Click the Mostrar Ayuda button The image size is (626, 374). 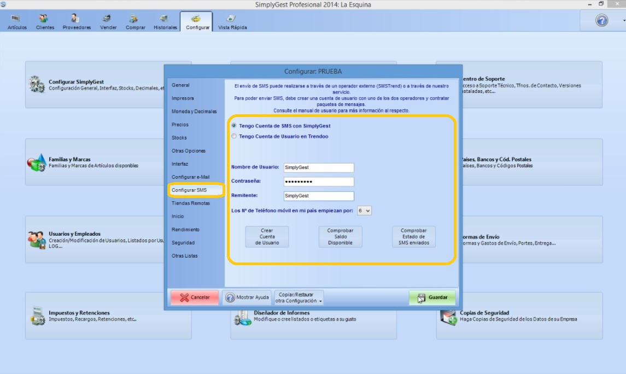pos(247,297)
